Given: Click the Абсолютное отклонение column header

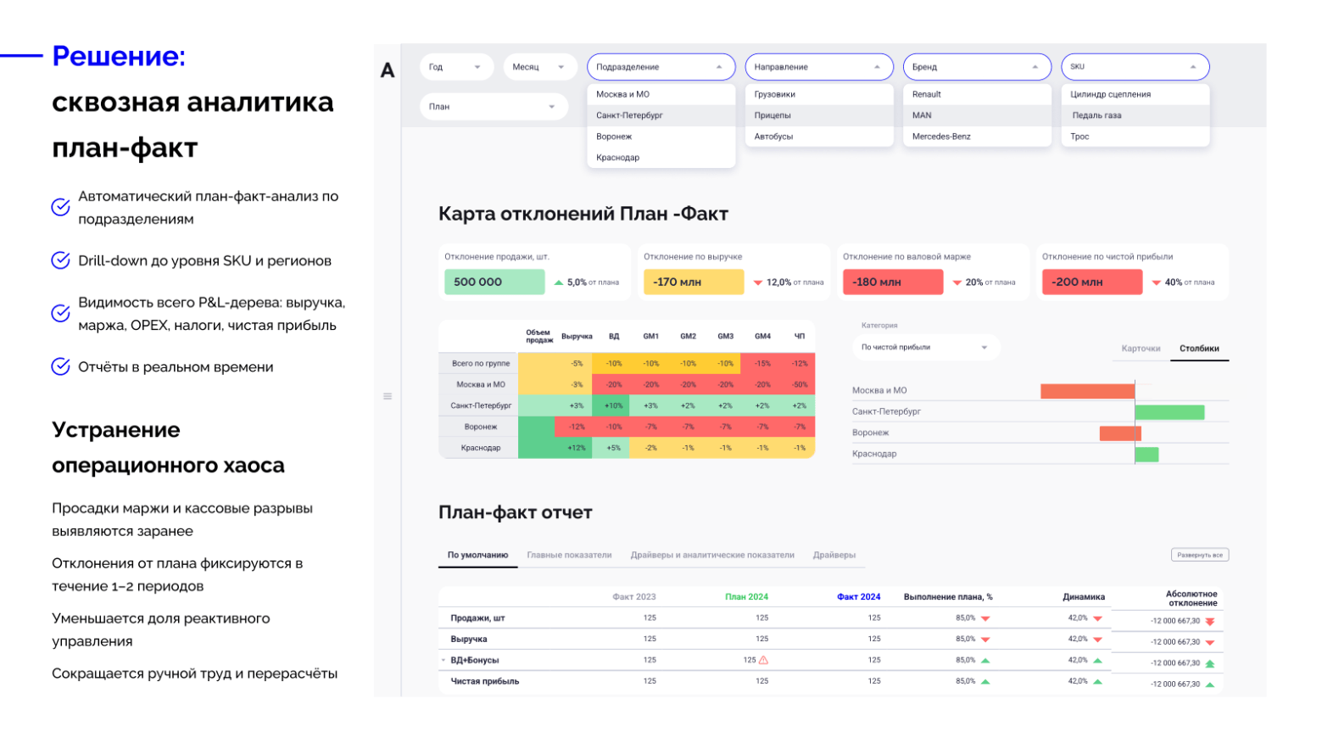Looking at the screenshot, I should 1191,599.
